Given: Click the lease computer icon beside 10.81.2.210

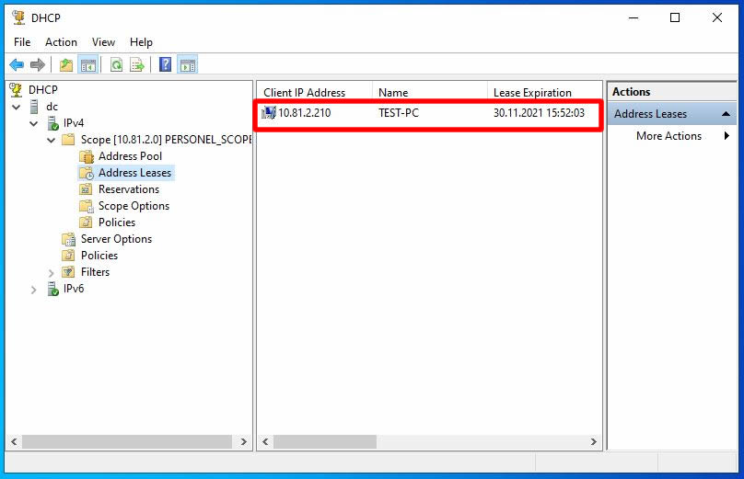Looking at the screenshot, I should tap(269, 113).
